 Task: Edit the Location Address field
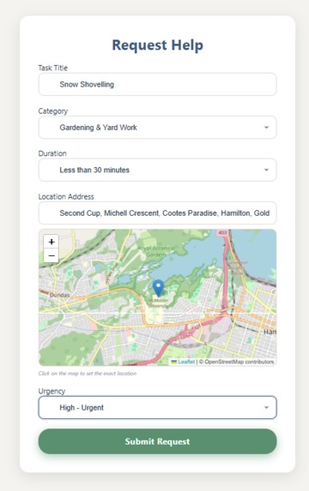(x=157, y=213)
